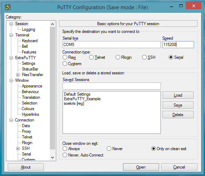Open the About dialog
The height and width of the screenshot is (176, 205).
pyautogui.click(x=26, y=167)
